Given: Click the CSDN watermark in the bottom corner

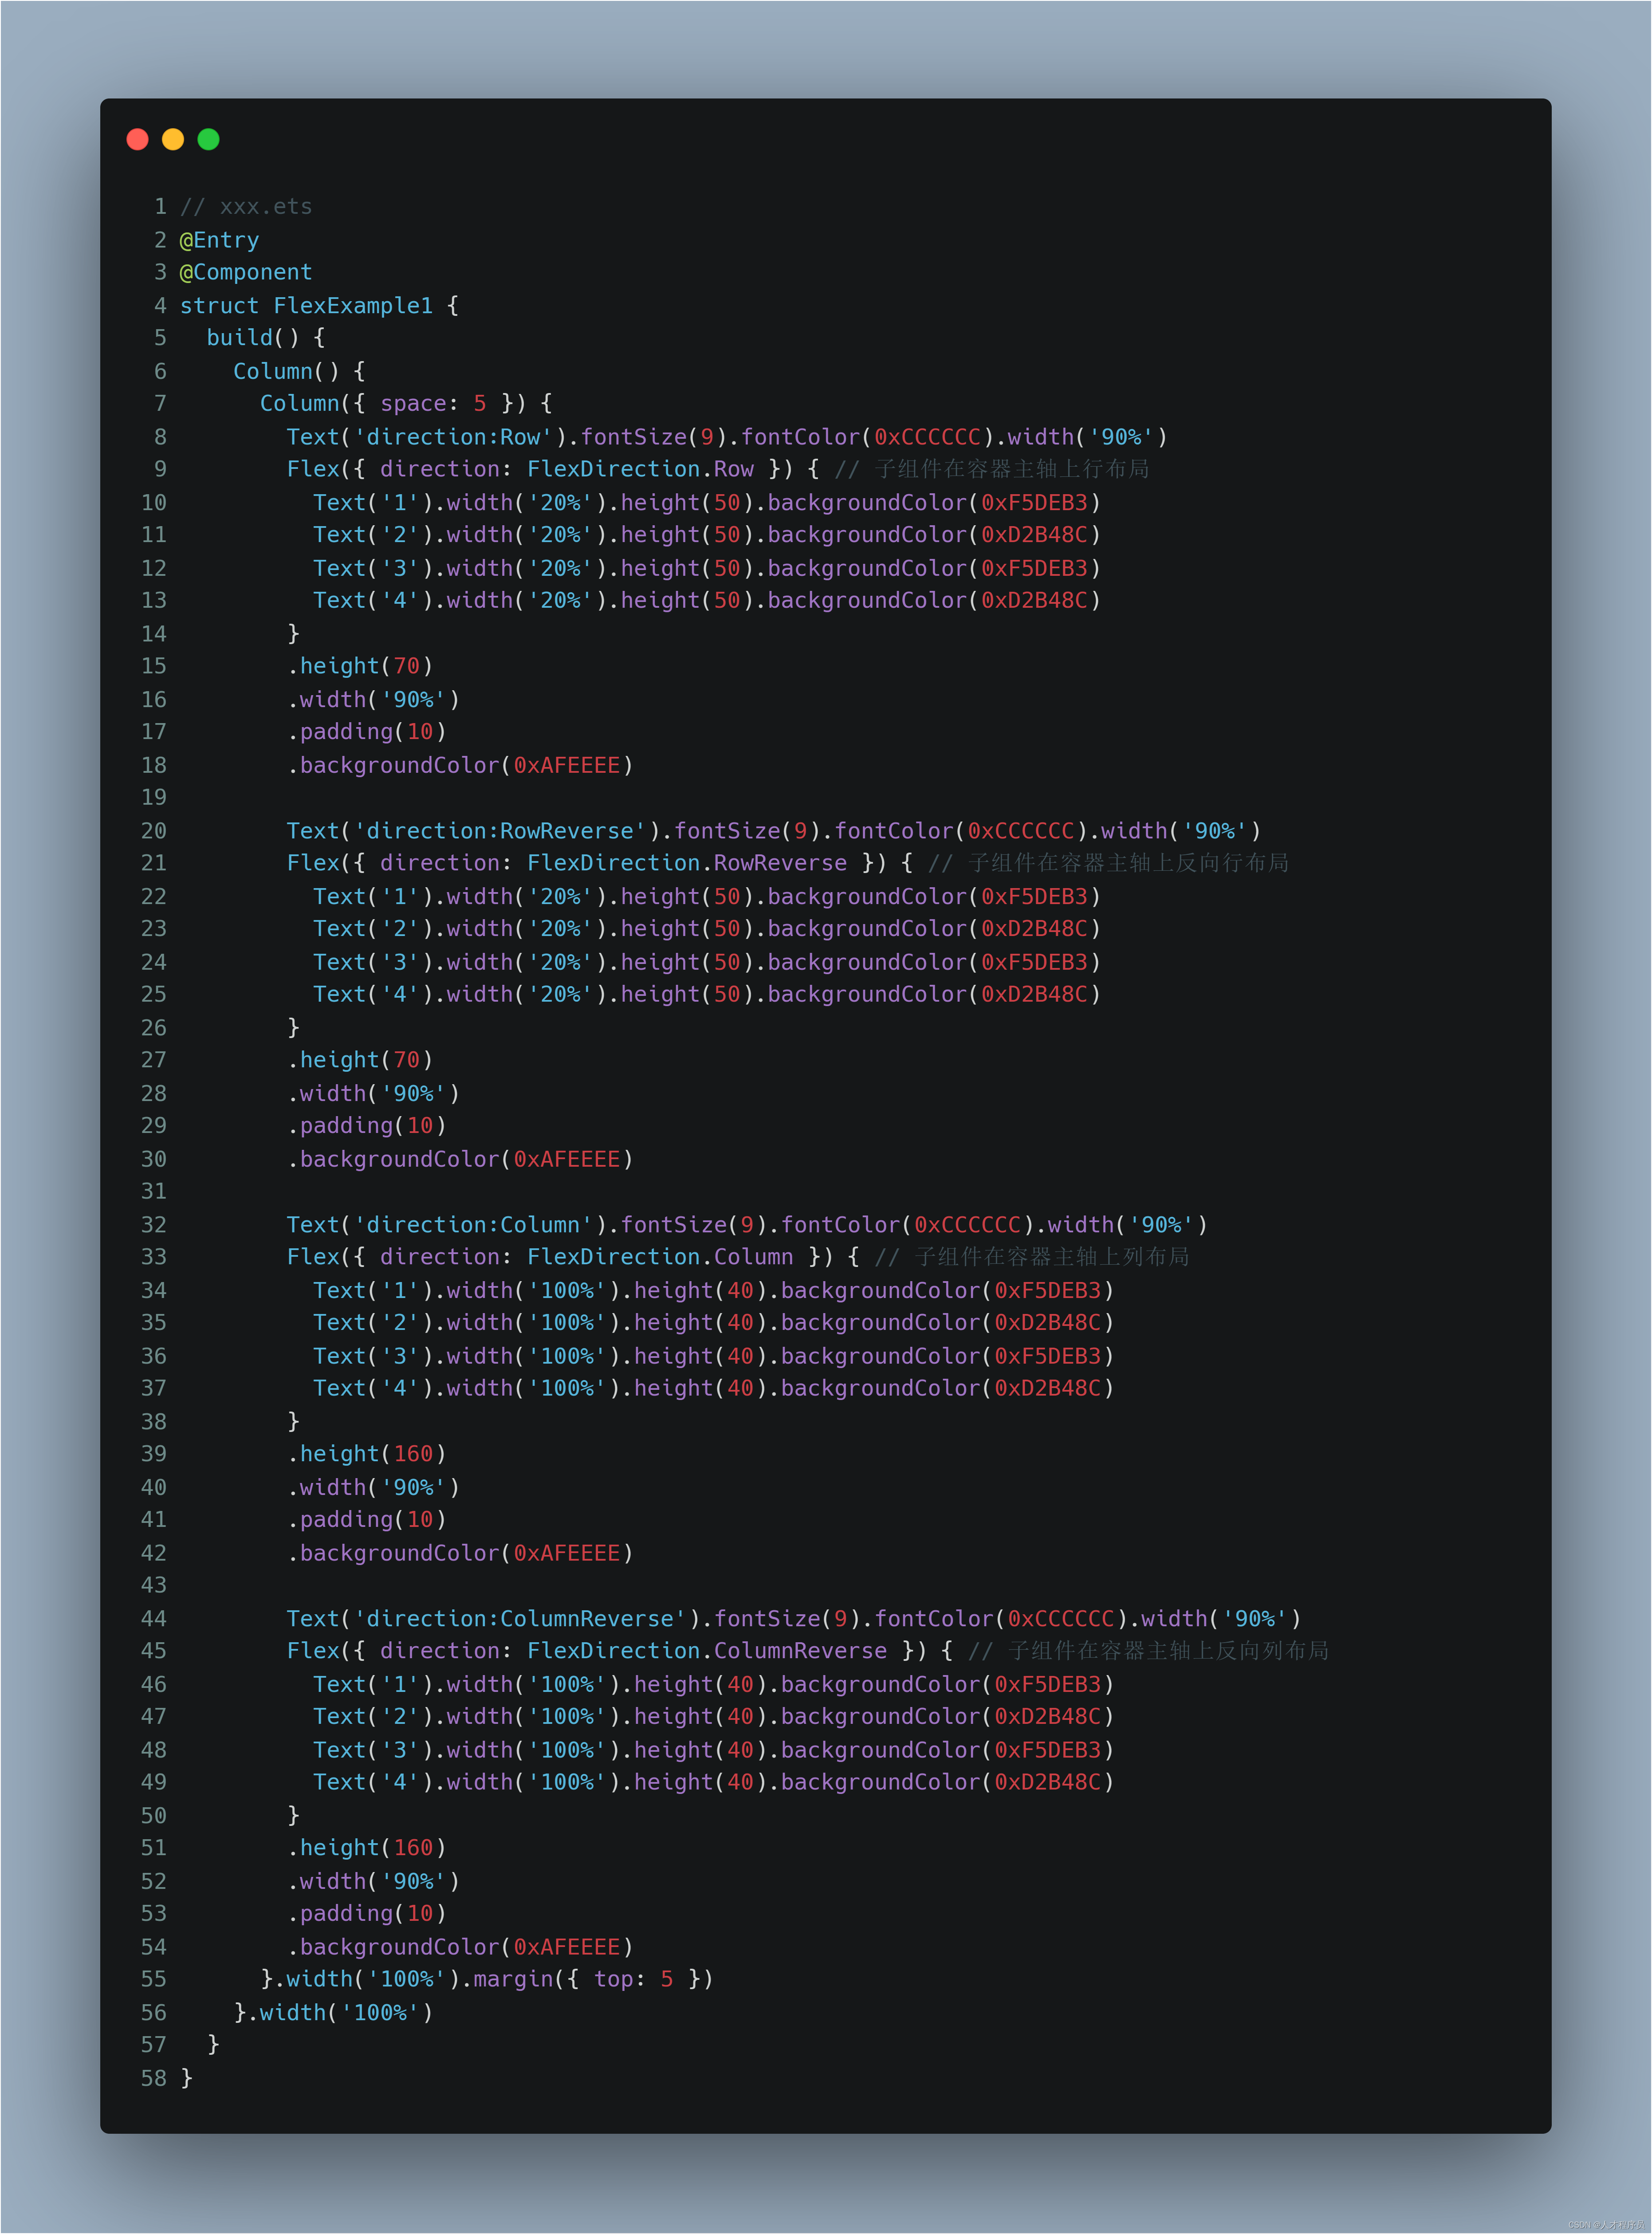Looking at the screenshot, I should [x=1606, y=2225].
